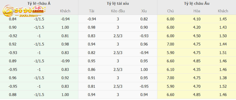Click the Chủ column header under châu Âu
Image resolution: width=236 pixels, height=100 pixels.
pyautogui.click(x=170, y=11)
